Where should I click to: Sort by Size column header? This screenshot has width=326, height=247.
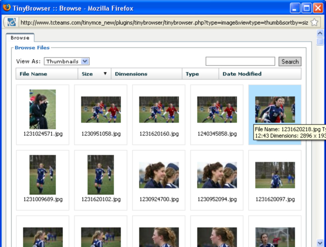click(94, 74)
